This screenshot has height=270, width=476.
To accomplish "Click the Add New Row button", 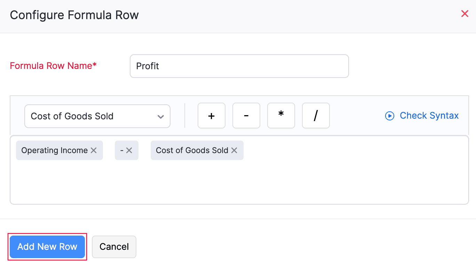I will coord(47,247).
